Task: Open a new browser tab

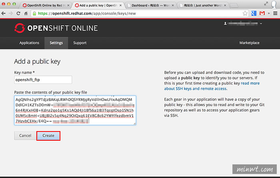Action: click(x=234, y=6)
